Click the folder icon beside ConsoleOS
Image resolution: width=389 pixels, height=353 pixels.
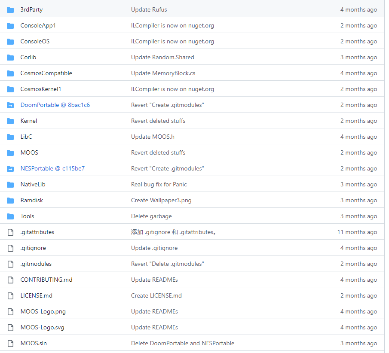tap(10, 41)
